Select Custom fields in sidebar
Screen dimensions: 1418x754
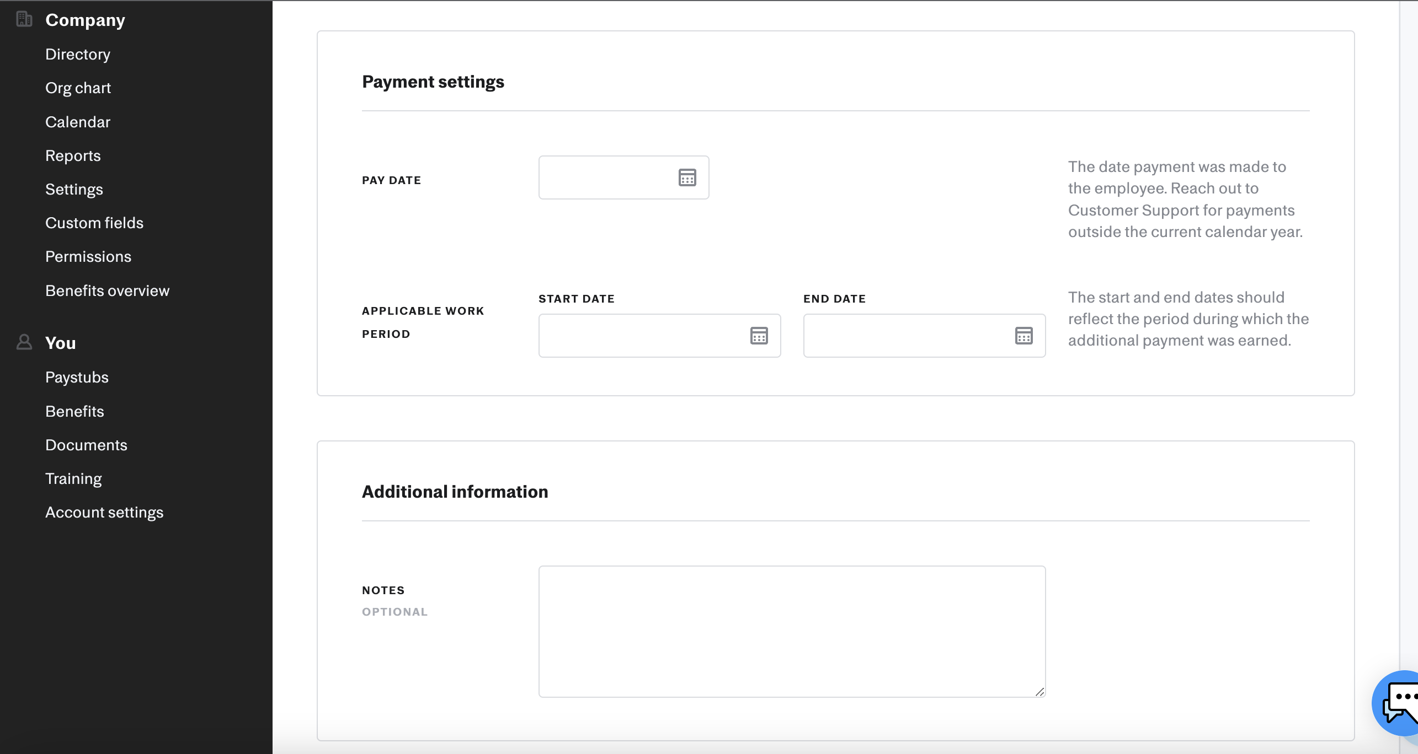point(94,223)
